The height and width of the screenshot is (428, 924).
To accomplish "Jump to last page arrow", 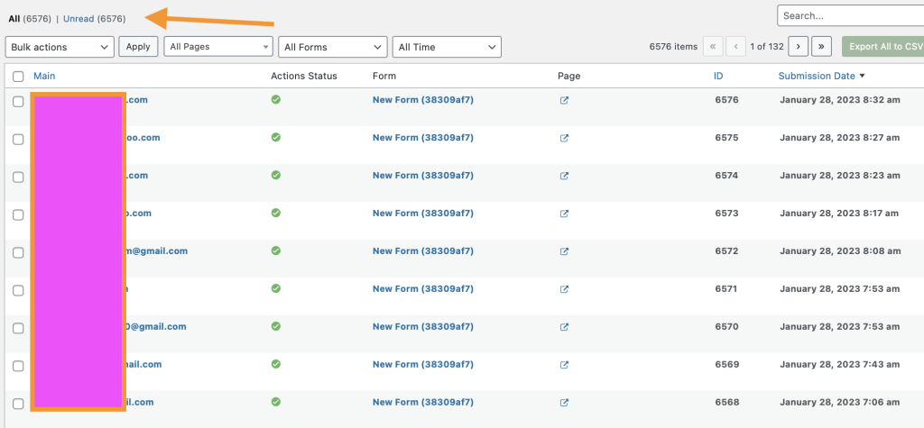I will (821, 47).
